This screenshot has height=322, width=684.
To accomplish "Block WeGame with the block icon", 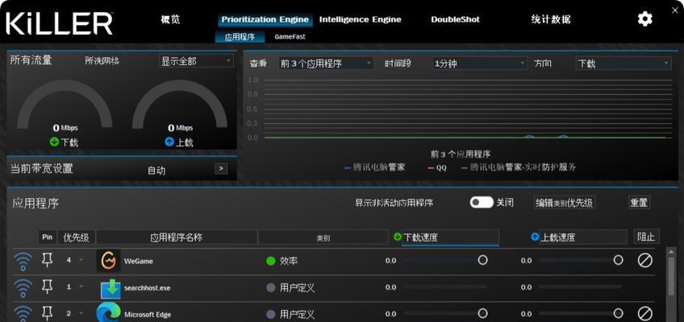I will 644,260.
